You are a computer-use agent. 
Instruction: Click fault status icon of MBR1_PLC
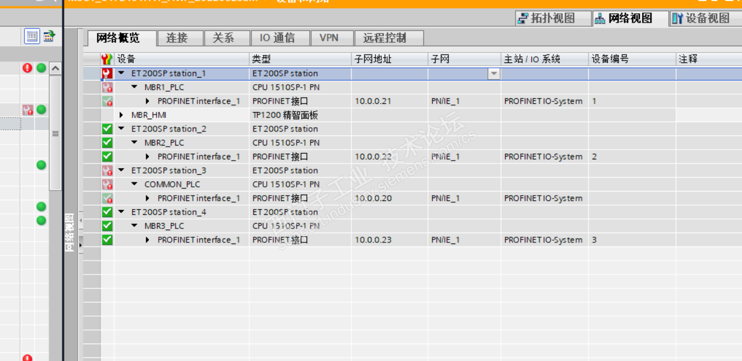pyautogui.click(x=107, y=88)
